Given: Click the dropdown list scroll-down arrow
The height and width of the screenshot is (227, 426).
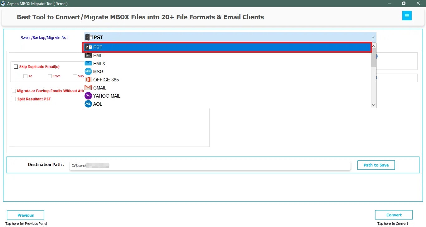Looking at the screenshot, I should pos(373,105).
